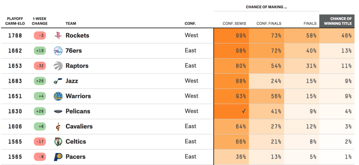The height and width of the screenshot is (165, 359).
Task: Sort by 1-Week Change column header
Action: (x=40, y=21)
